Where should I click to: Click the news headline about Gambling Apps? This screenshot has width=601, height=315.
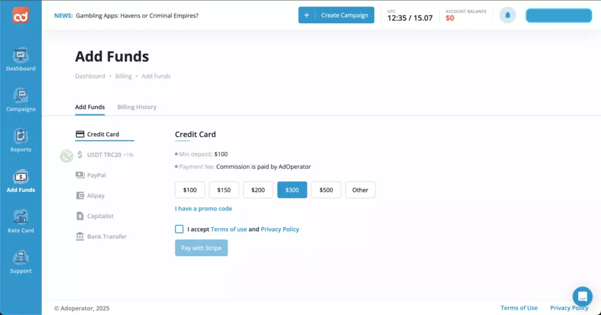(x=137, y=16)
